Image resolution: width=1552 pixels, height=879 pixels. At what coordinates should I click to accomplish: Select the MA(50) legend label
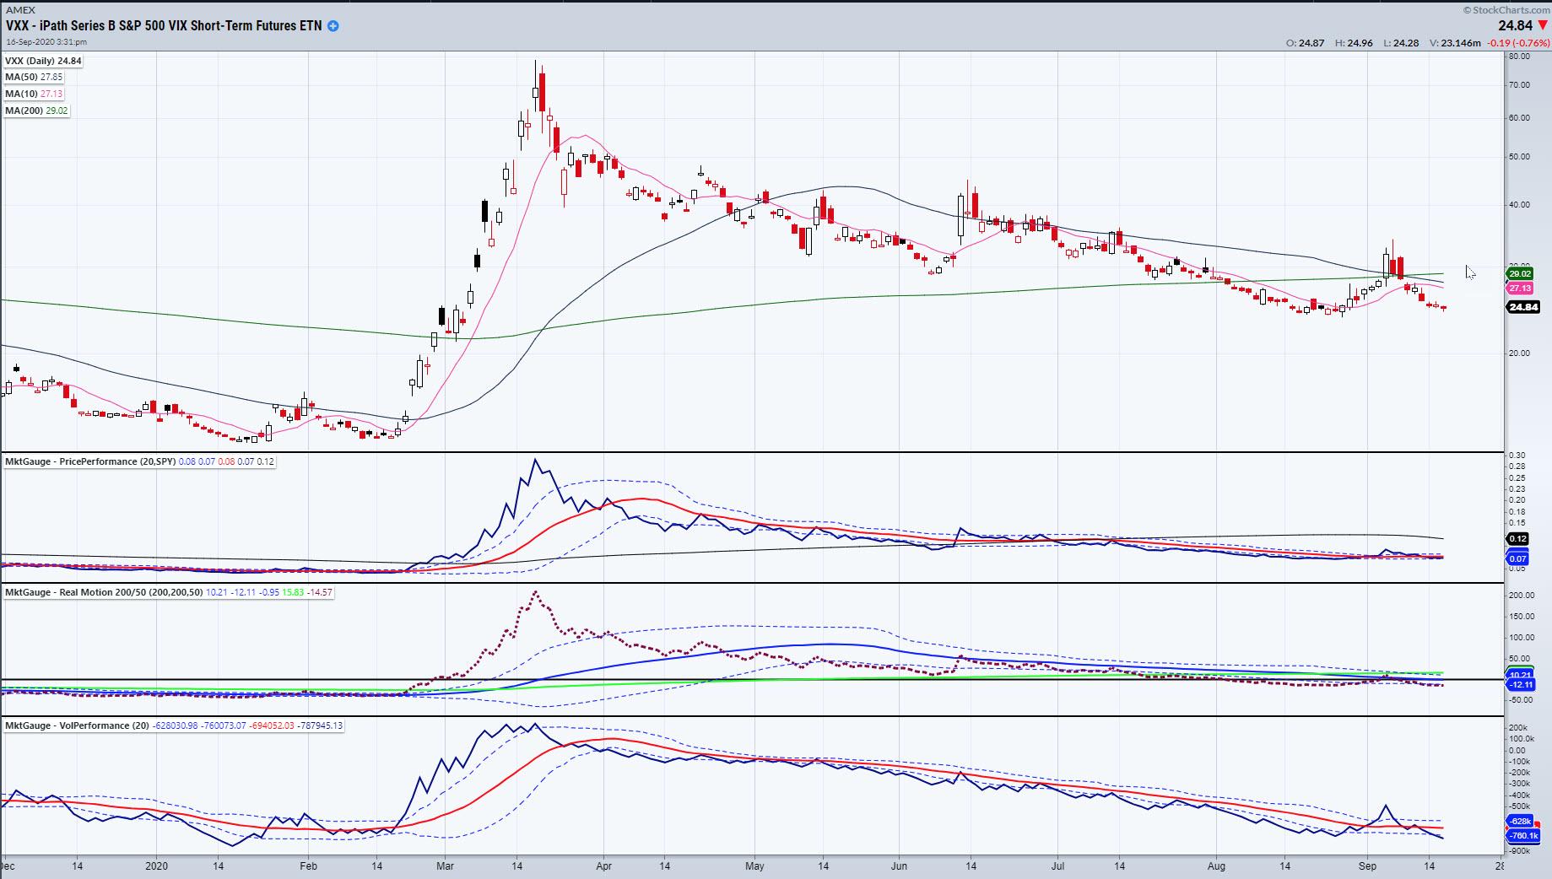34,77
